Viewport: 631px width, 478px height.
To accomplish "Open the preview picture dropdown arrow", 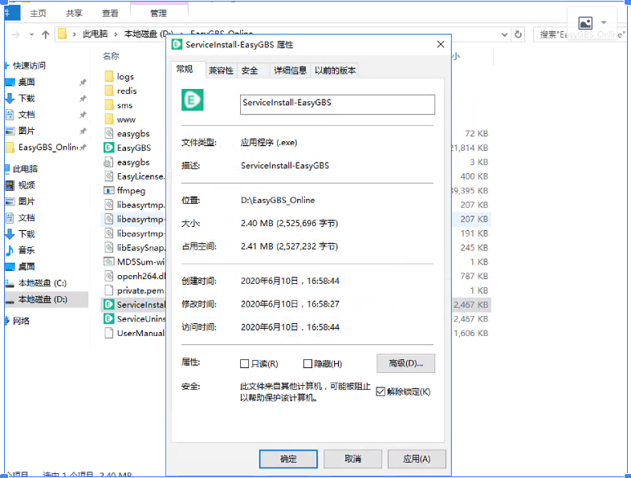I will coord(604,22).
